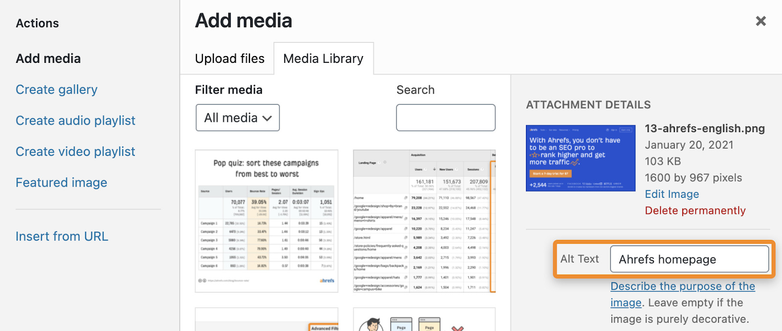Select the partially visible Advanced Filter thumbnail
The width and height of the screenshot is (782, 331).
[x=266, y=320]
